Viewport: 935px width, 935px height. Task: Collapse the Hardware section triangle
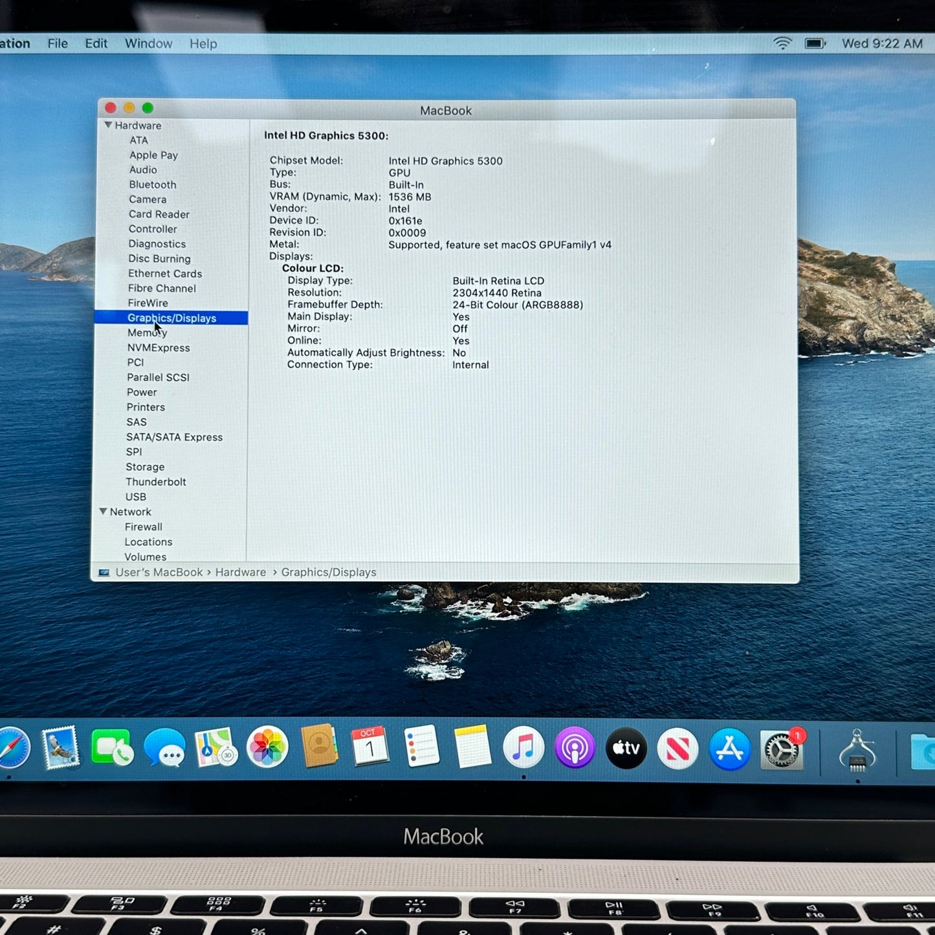coord(108,125)
